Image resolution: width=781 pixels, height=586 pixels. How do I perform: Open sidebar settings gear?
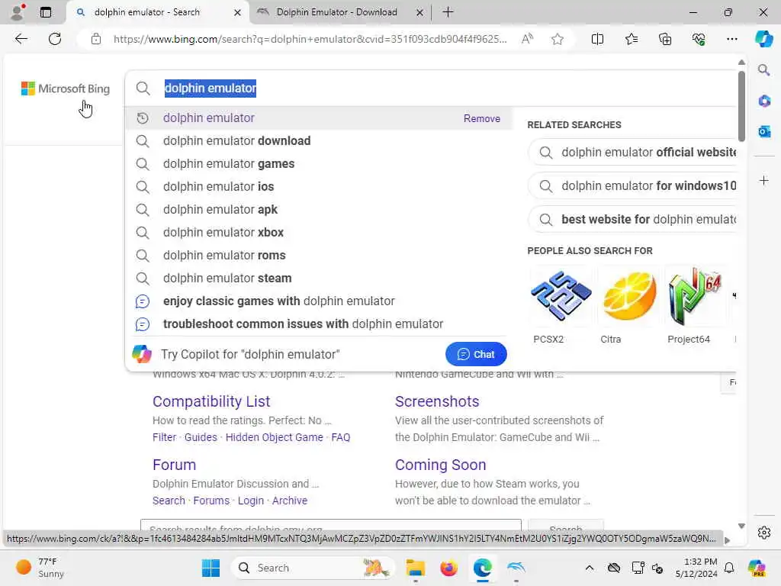point(763,533)
